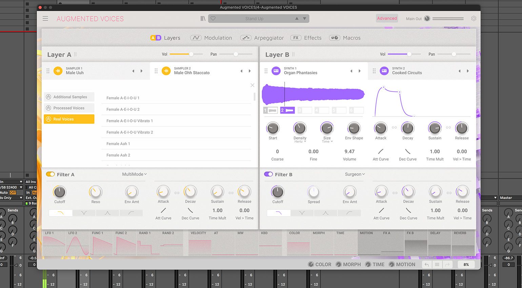
Task: Next engine arrow for Synth 2
Action: click(x=468, y=71)
